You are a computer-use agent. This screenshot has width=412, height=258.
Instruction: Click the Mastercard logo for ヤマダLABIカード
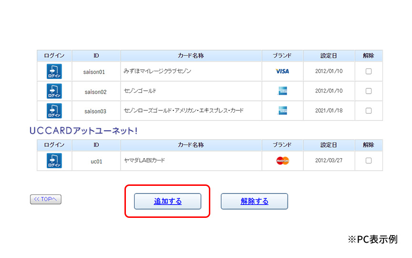coord(282,161)
